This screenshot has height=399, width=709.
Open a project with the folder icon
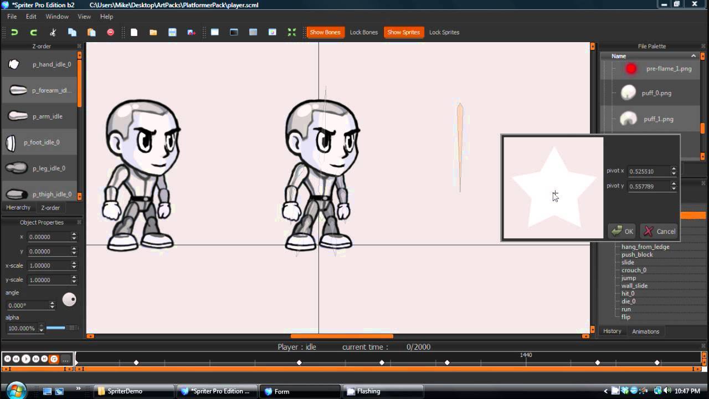(153, 32)
